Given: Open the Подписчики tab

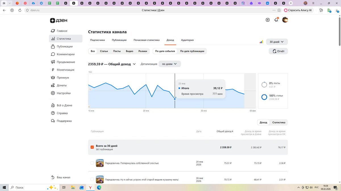Looking at the screenshot, I should [97, 40].
